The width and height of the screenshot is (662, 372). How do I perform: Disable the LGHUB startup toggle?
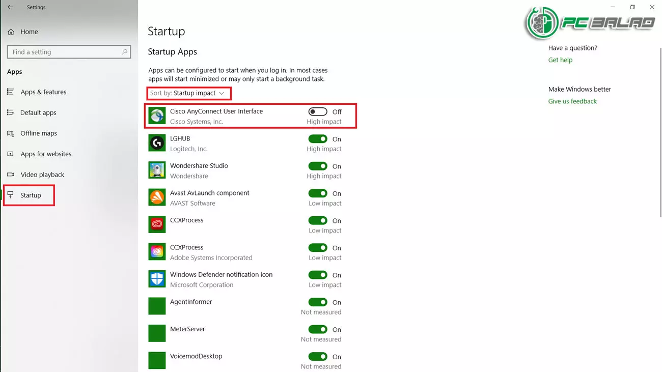pyautogui.click(x=318, y=139)
